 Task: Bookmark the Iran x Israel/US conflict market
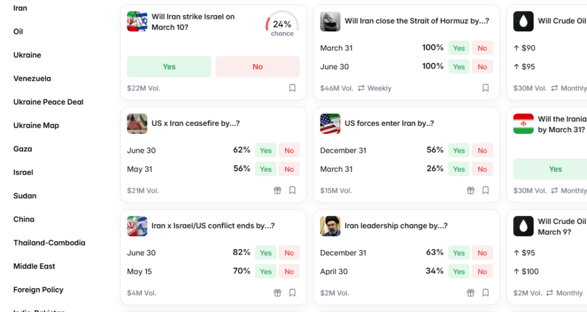292,293
